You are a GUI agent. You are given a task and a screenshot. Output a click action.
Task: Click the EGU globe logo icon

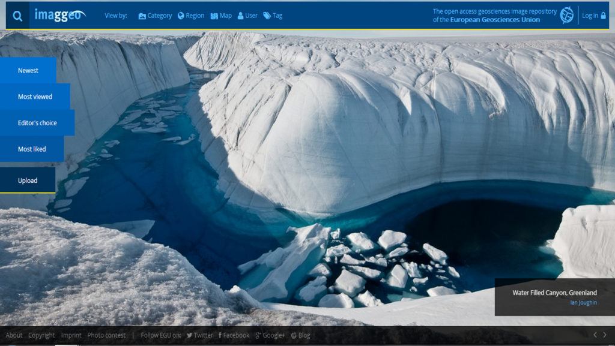[567, 15]
